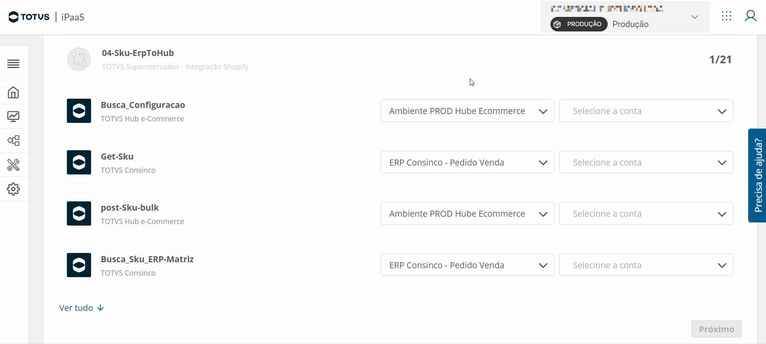Expand the Produção environment selector
The height and width of the screenshot is (344, 766).
[x=694, y=17]
